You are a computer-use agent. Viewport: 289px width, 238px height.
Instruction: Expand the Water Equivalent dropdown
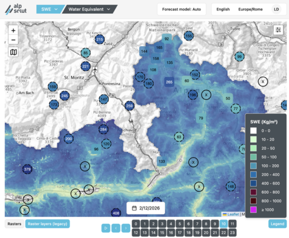tap(89, 9)
